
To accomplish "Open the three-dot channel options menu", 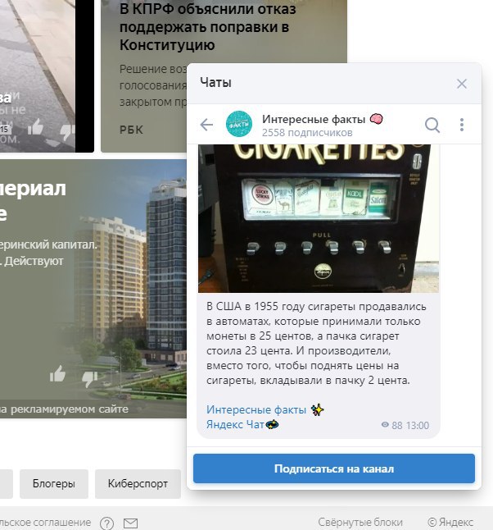I will (x=462, y=125).
